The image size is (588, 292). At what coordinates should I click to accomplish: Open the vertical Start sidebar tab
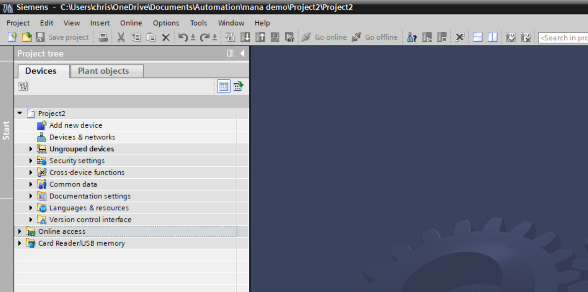[x=6, y=130]
